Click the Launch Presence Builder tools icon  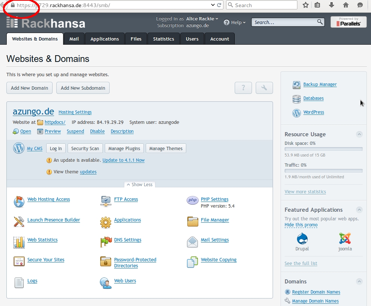pyautogui.click(x=19, y=222)
